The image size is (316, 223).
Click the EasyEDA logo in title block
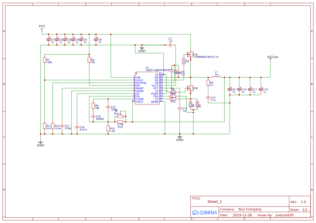(204, 212)
